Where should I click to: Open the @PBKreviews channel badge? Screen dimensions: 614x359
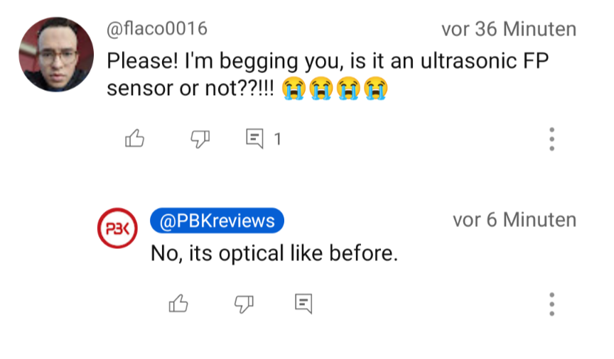217,221
